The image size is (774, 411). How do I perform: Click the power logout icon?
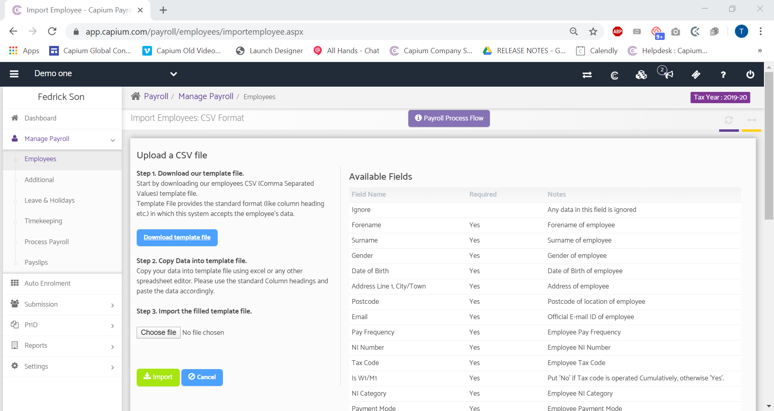750,75
